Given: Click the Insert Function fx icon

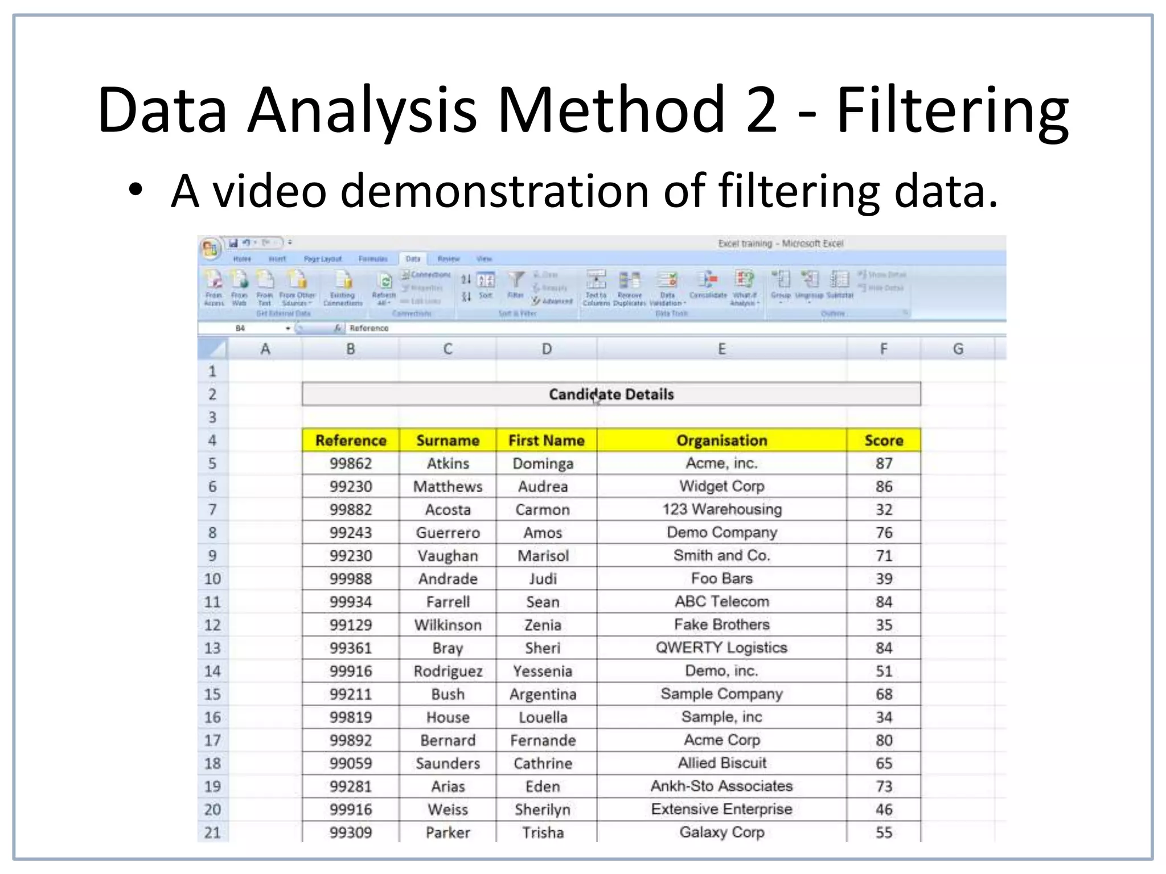Looking at the screenshot, I should click(x=338, y=328).
